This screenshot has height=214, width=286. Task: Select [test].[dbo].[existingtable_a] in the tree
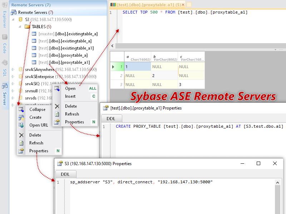[x=65, y=41]
